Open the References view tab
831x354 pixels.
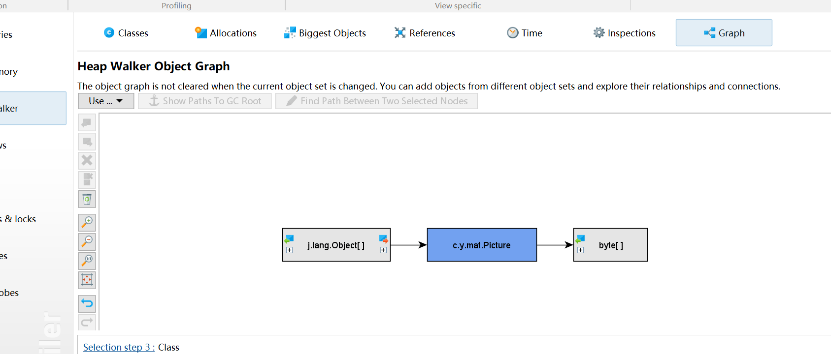pos(425,33)
